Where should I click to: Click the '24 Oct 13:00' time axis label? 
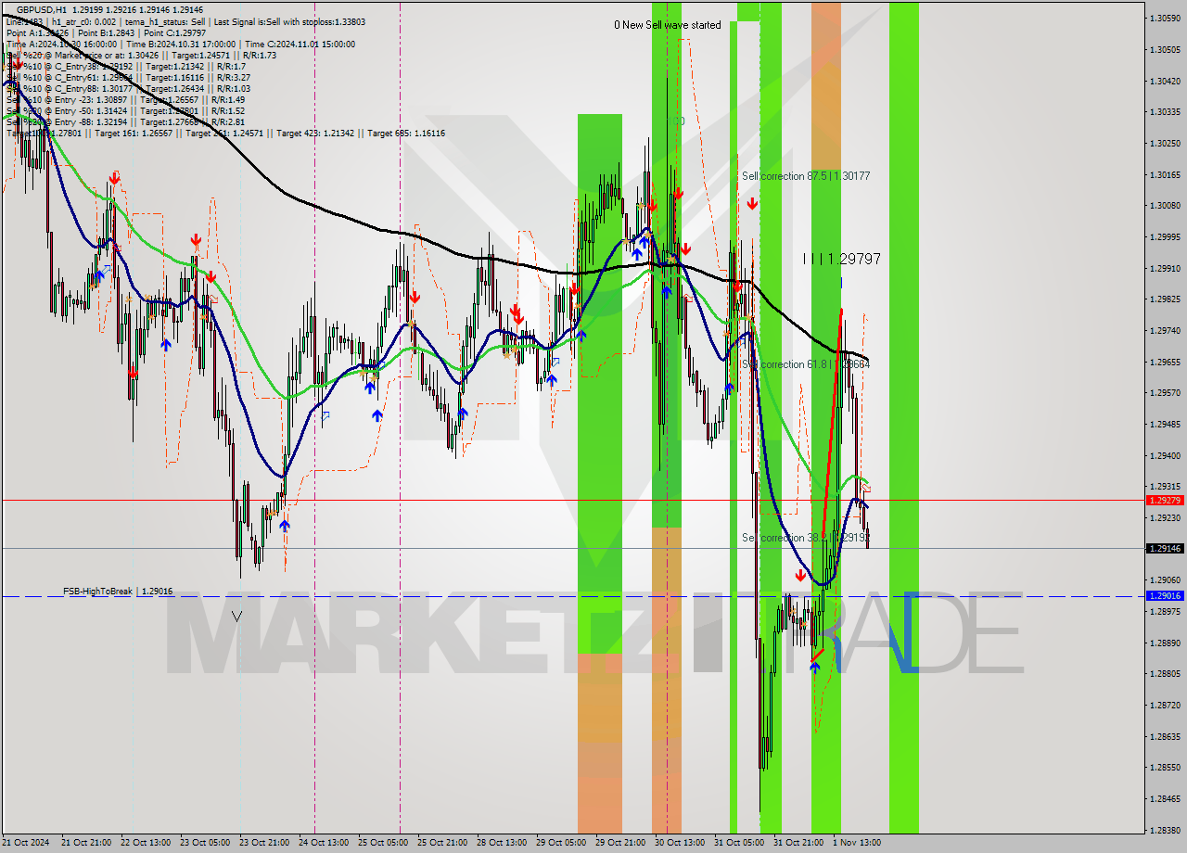[x=324, y=843]
